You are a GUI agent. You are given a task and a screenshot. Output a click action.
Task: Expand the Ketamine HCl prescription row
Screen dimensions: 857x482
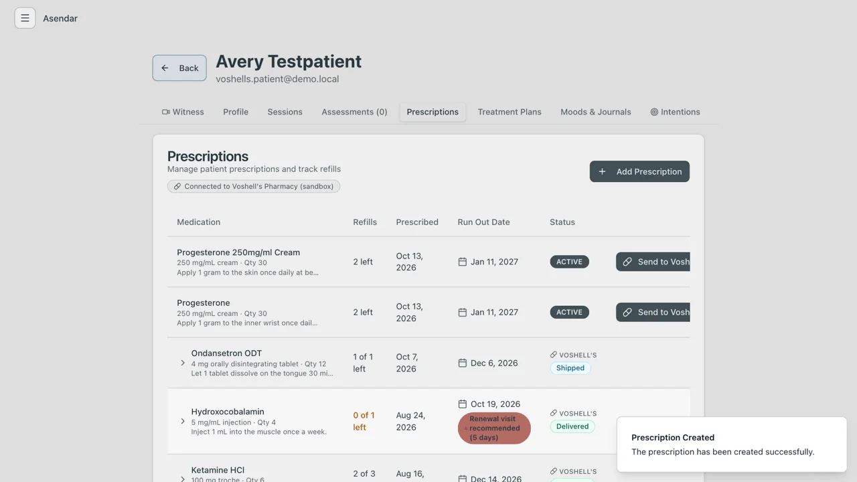[x=183, y=478]
